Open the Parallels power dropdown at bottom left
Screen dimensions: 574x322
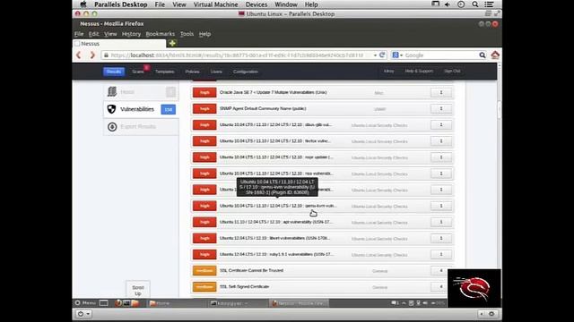tap(83, 314)
